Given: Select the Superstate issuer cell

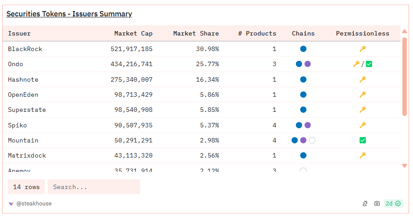Looking at the screenshot, I should [x=27, y=110].
